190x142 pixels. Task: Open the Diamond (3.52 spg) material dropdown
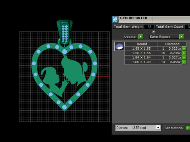coord(158,127)
